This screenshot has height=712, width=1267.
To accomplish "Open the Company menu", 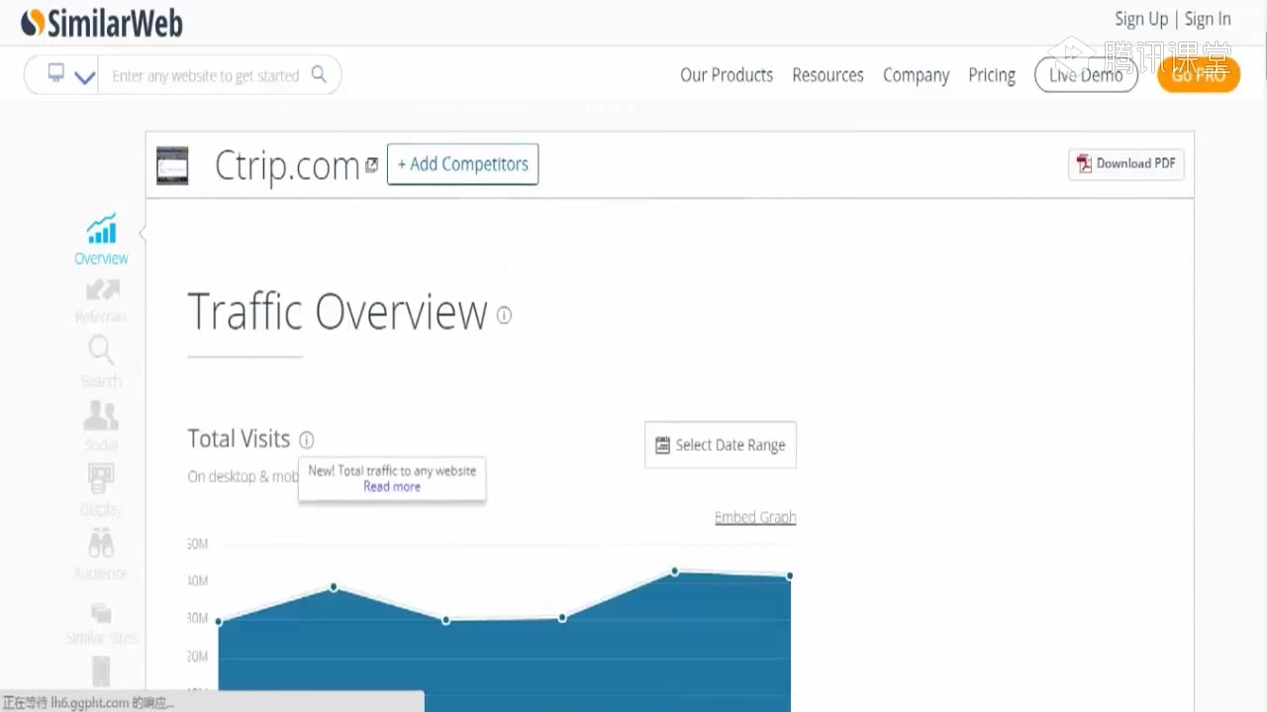I will pos(916,75).
